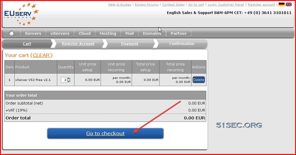Delete the vServer VS2-free item

coord(199,80)
